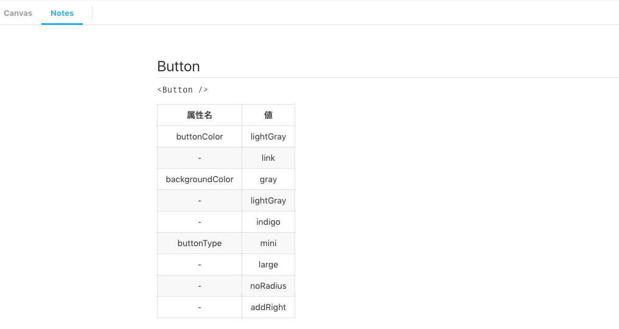Click the lightGray value directly above indigo
Screen dimensions: 619x329
tap(268, 200)
